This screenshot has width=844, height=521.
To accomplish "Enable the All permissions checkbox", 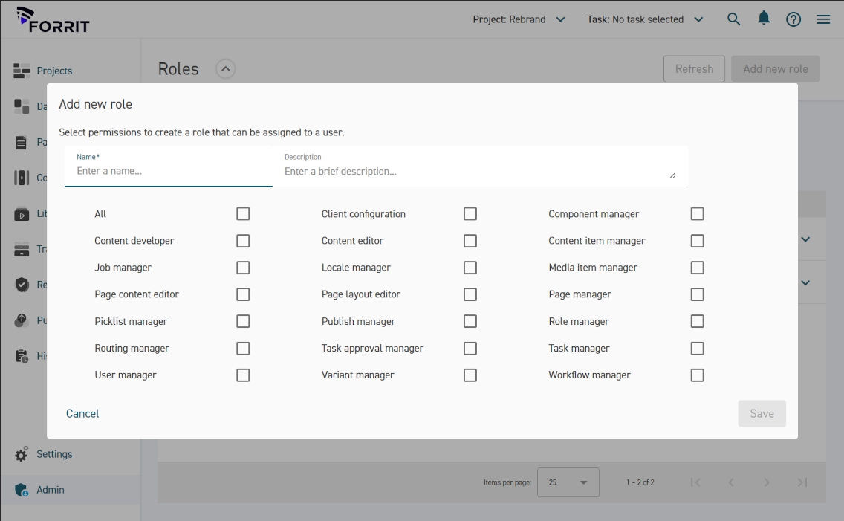I will point(243,214).
